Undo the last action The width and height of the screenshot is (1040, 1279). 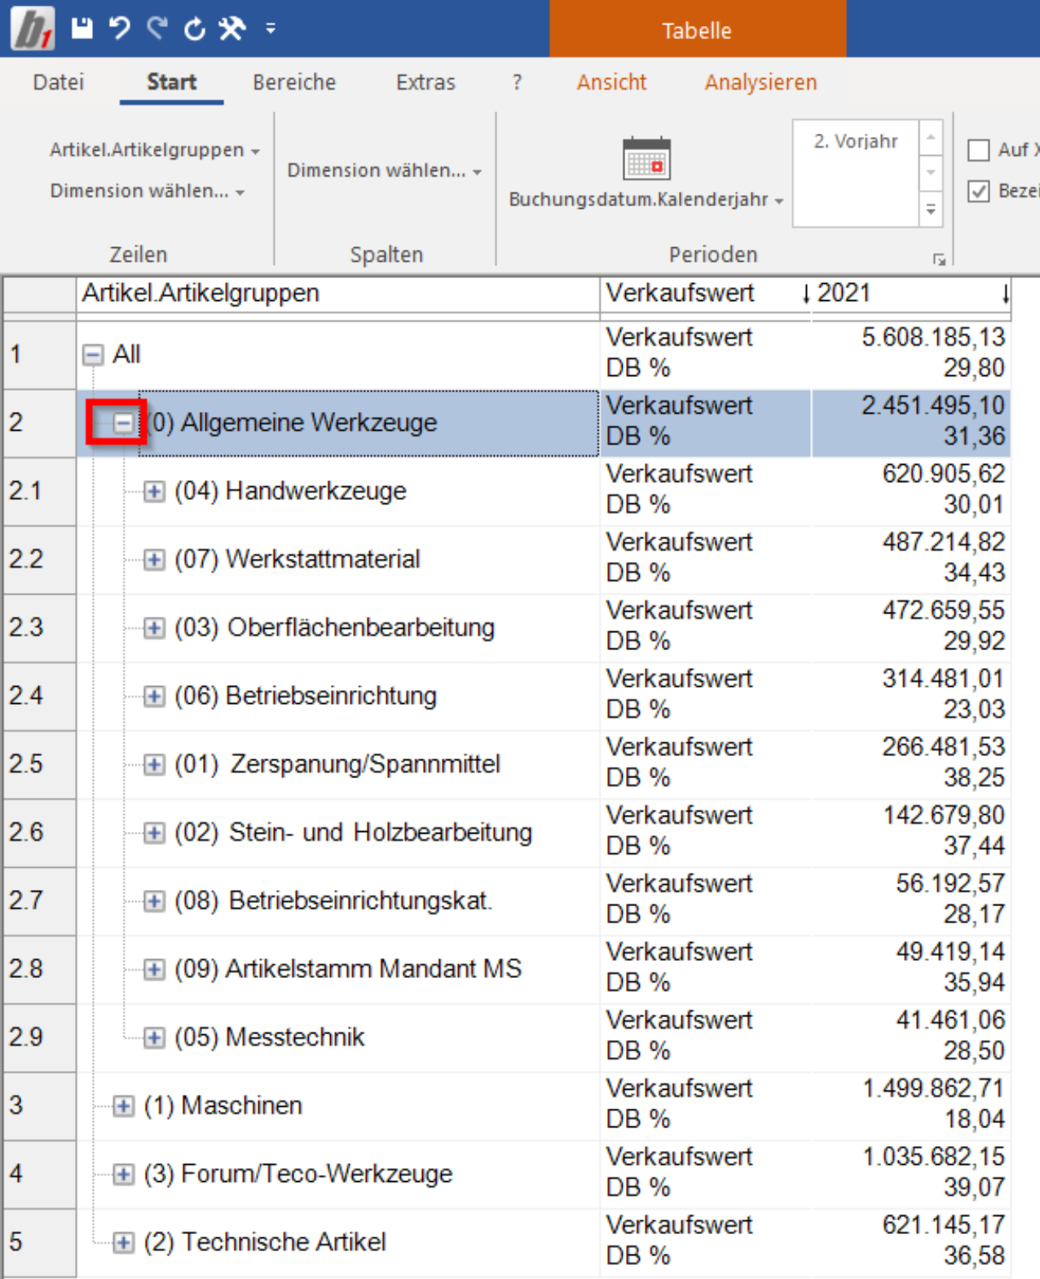click(x=120, y=29)
